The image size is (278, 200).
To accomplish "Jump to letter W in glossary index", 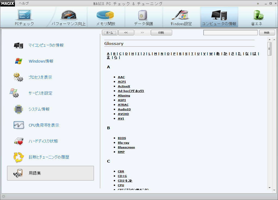I will click(211, 54).
